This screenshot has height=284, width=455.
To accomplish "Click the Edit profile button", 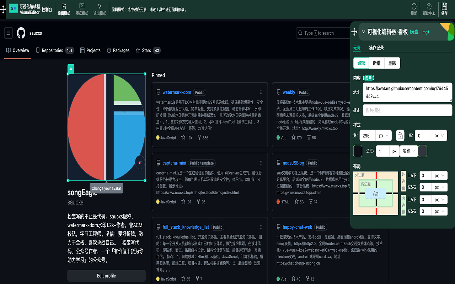I will [x=106, y=276].
